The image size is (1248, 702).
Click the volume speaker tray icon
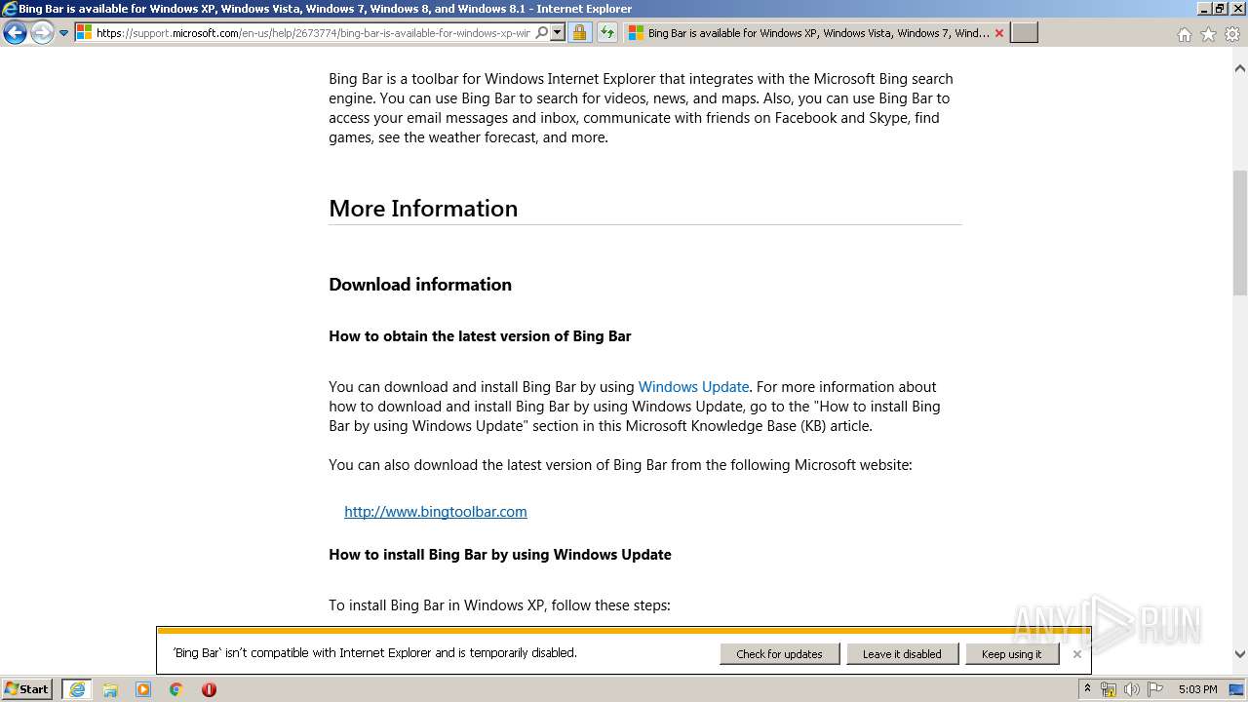pyautogui.click(x=1132, y=689)
